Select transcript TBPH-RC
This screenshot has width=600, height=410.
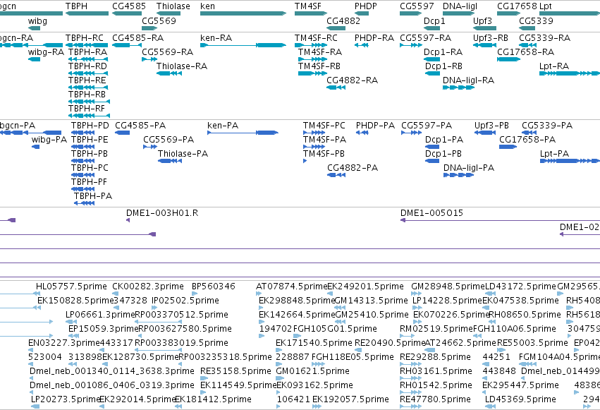click(x=87, y=45)
